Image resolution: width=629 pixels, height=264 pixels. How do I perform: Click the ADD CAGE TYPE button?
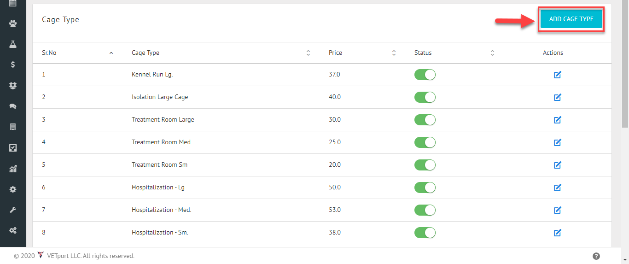[571, 19]
